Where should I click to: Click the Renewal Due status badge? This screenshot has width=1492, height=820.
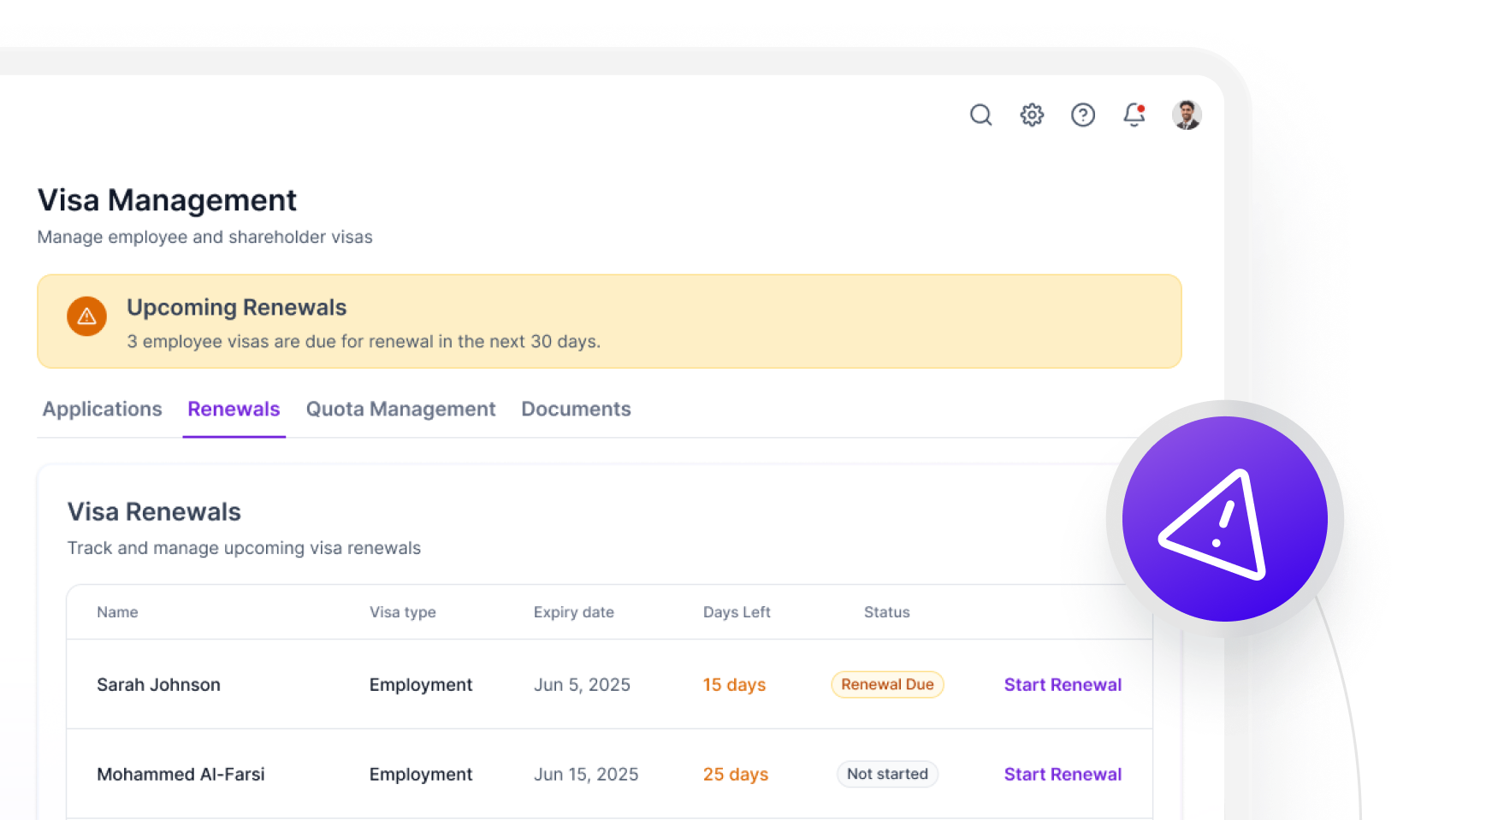pos(887,685)
